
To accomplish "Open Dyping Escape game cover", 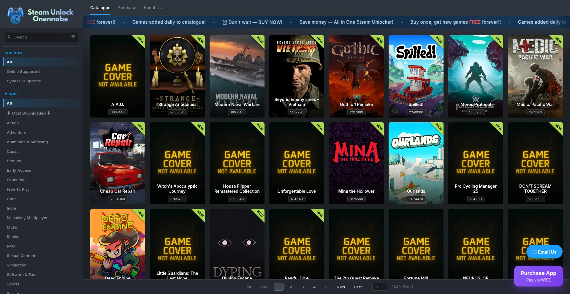I will click(x=237, y=244).
